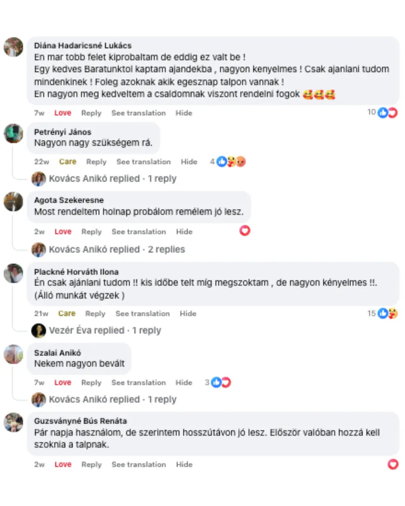Open Petrényi János profile avatar
This screenshot has width=405, height=506.
coord(13,133)
